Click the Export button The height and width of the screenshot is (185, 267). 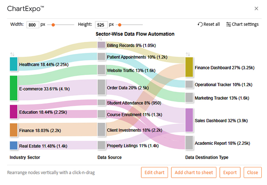pyautogui.click(x=230, y=173)
